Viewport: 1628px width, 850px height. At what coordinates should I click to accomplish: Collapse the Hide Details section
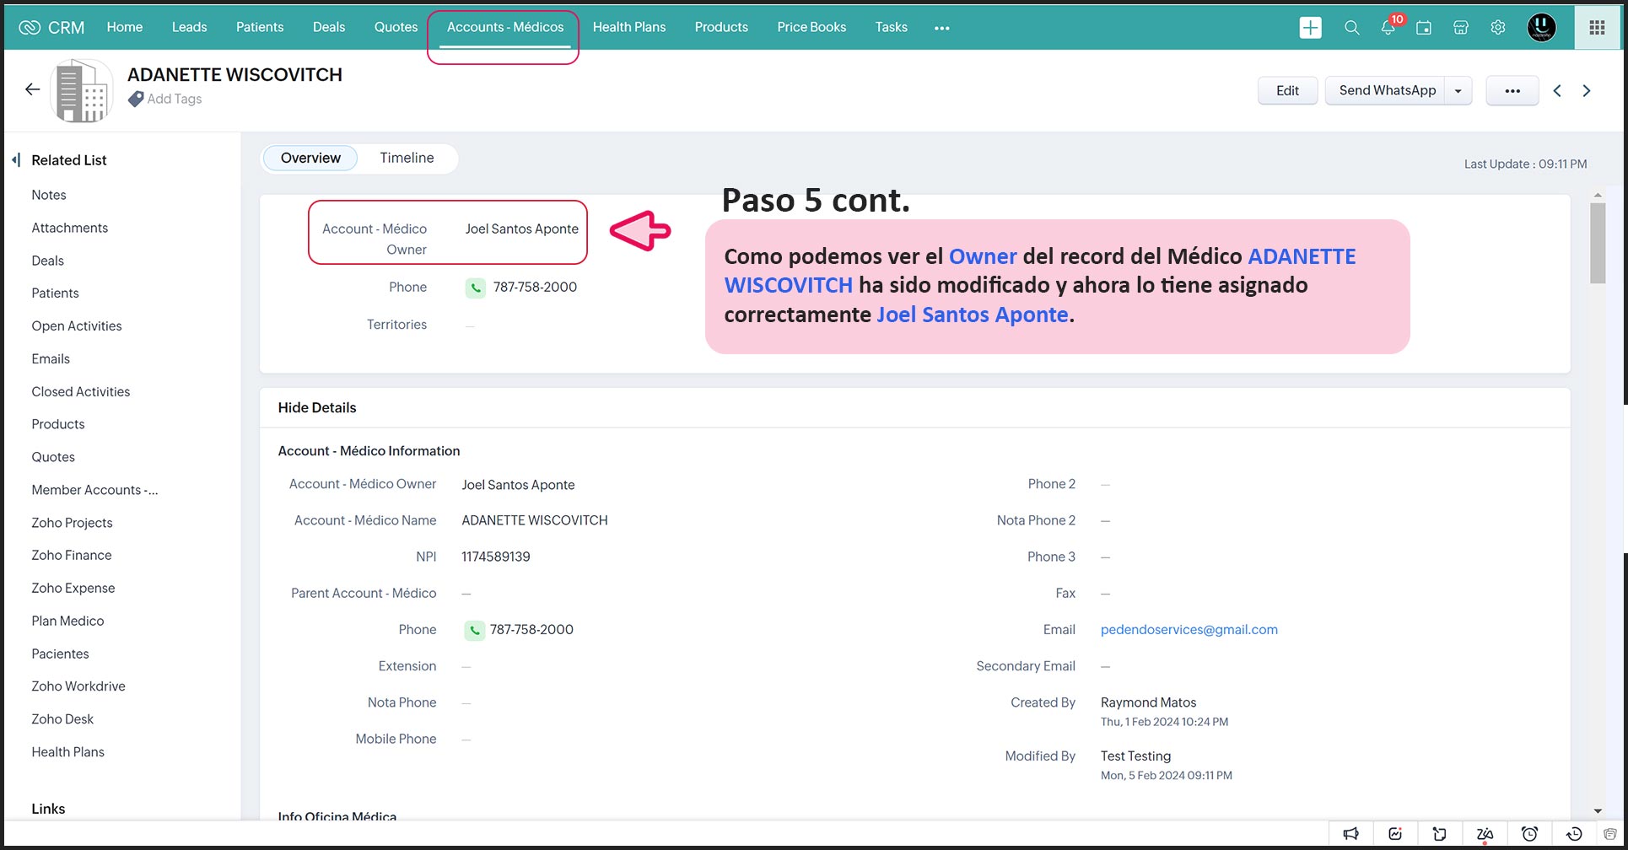coord(317,407)
